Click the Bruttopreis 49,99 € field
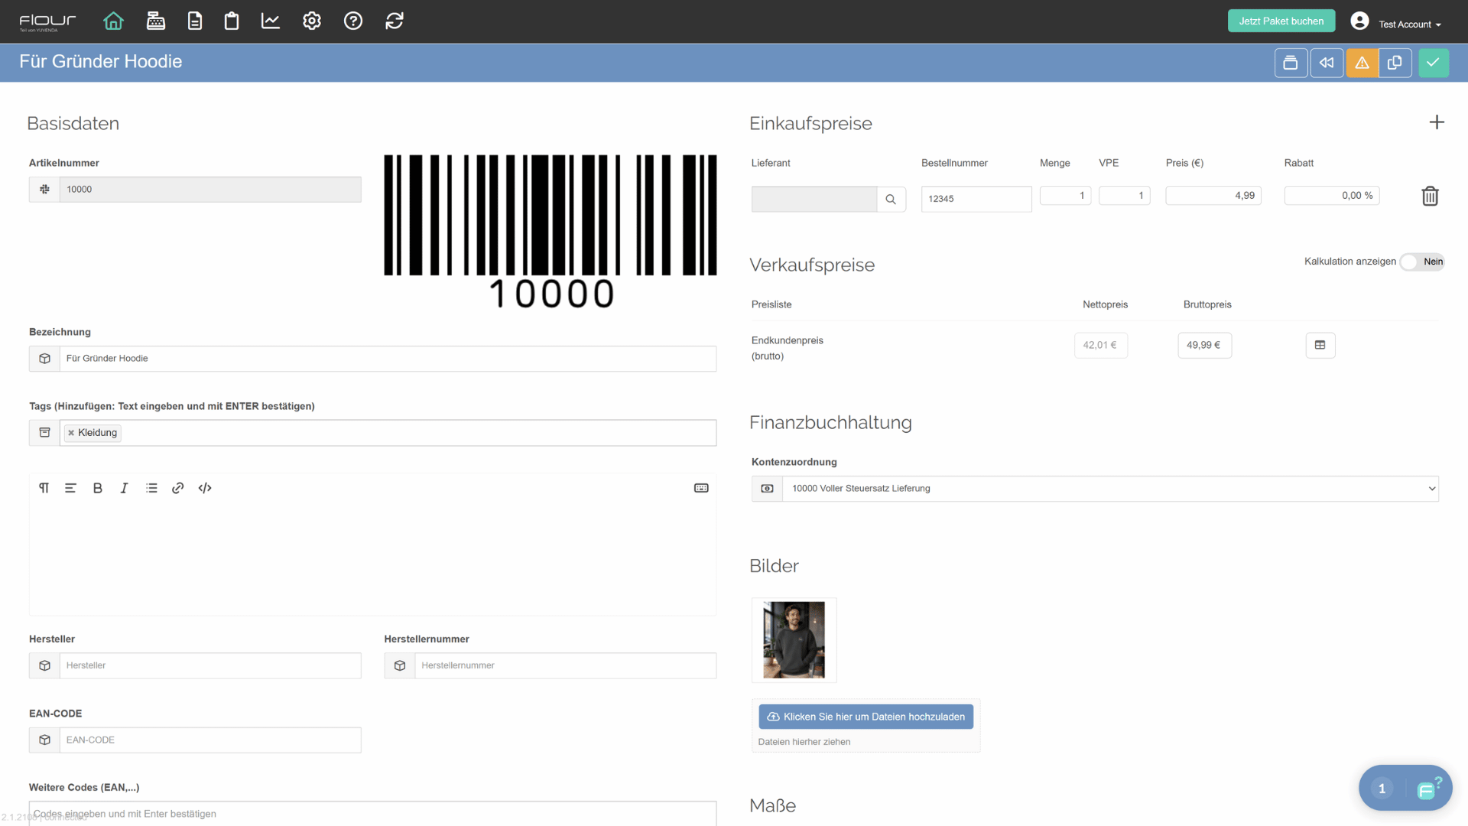Viewport: 1468px width, 826px height. (1204, 346)
